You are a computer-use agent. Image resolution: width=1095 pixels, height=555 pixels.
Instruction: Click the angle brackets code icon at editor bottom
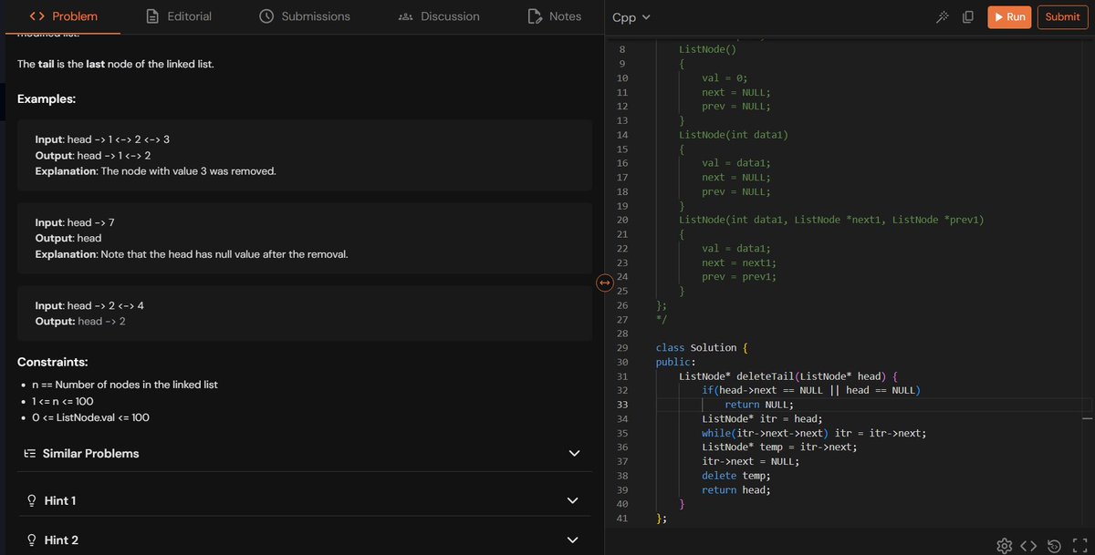point(1028,545)
